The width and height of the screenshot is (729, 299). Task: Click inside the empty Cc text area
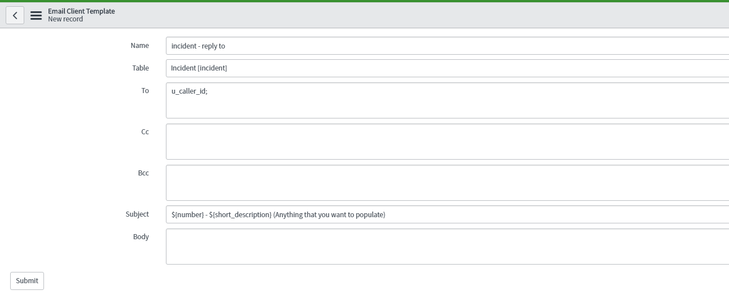(x=447, y=142)
